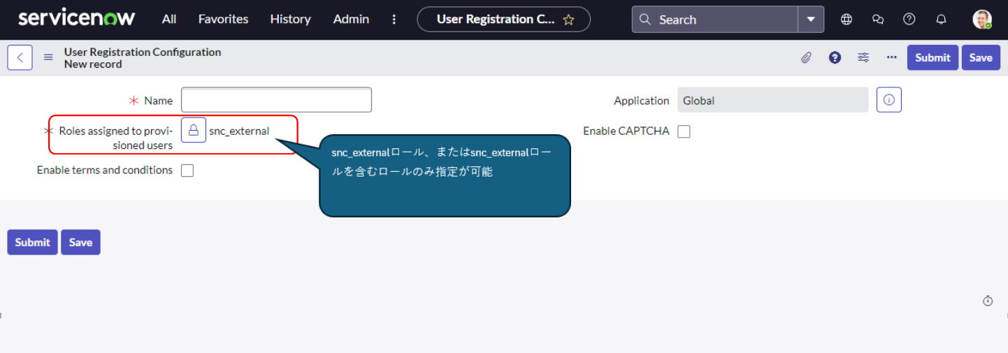Unlock the Roles assigned lock icon

point(194,131)
